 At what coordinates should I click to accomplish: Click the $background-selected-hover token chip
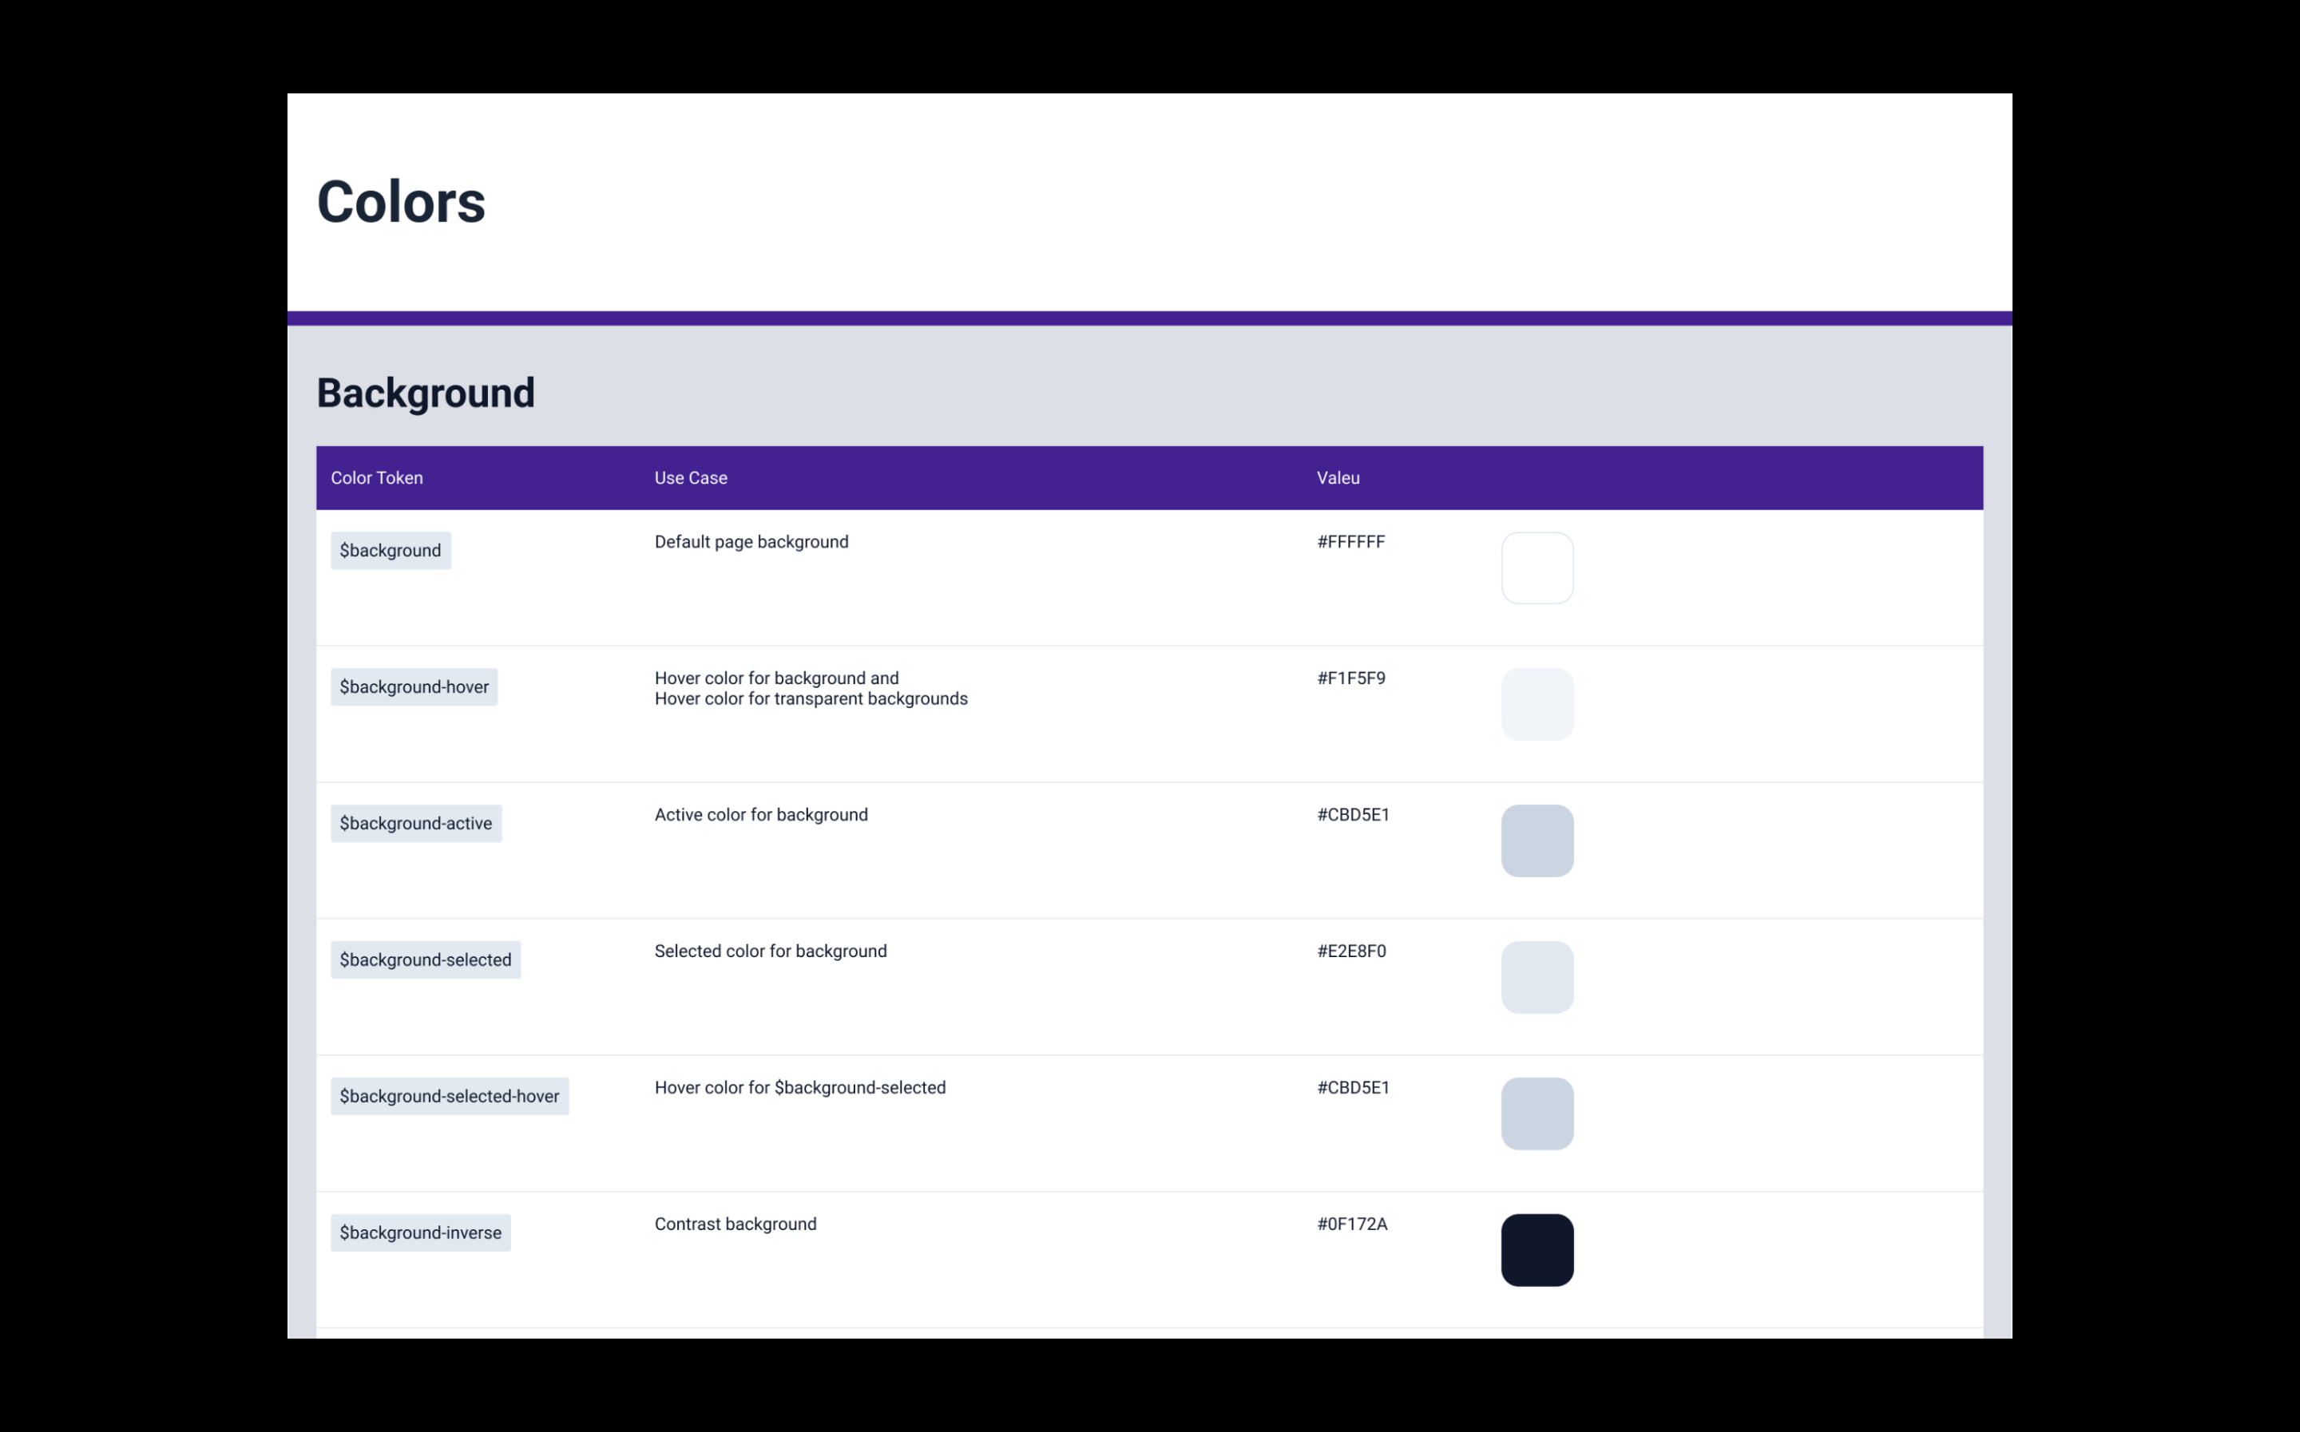[449, 1096]
